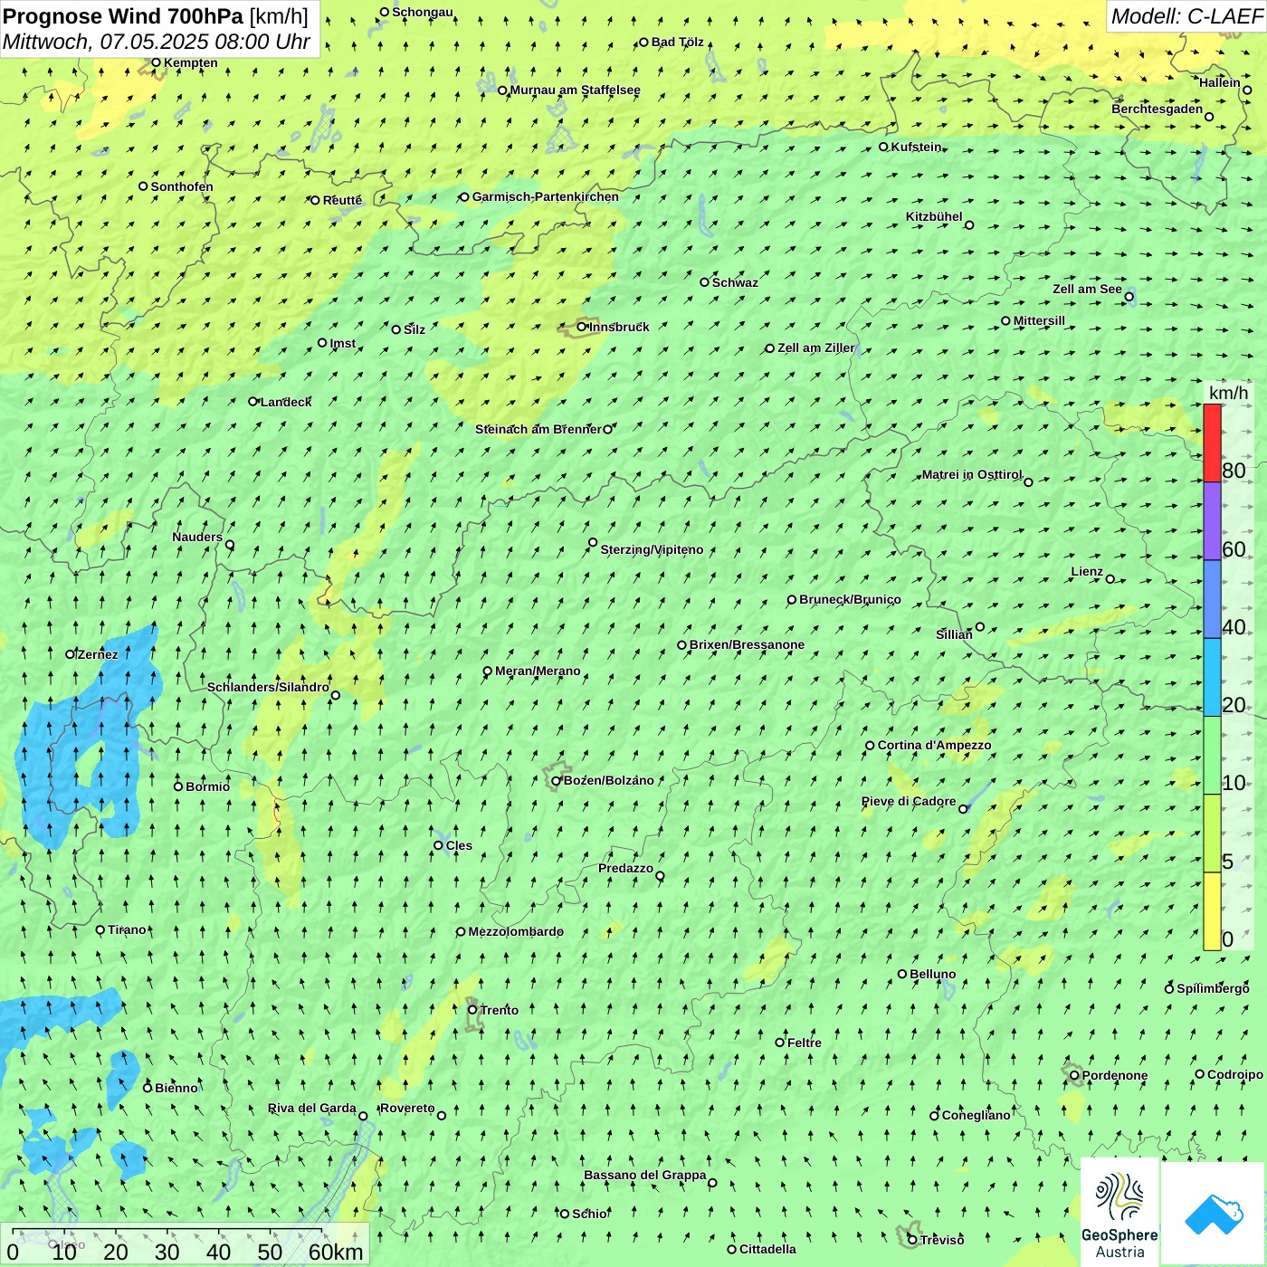Click the 'Bad Tölz' label
1267x1267 pixels.
[x=677, y=42]
